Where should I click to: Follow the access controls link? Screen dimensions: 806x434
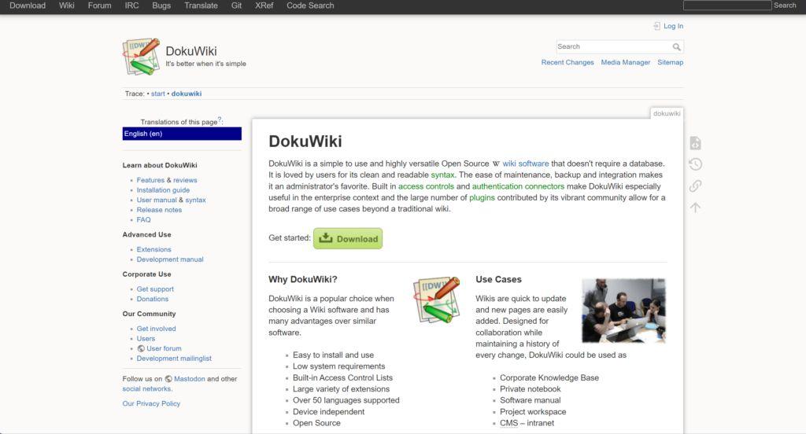point(426,186)
